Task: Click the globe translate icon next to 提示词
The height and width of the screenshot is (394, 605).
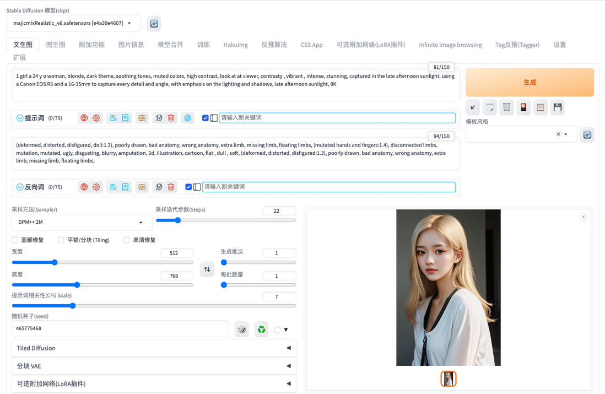Action: click(84, 117)
